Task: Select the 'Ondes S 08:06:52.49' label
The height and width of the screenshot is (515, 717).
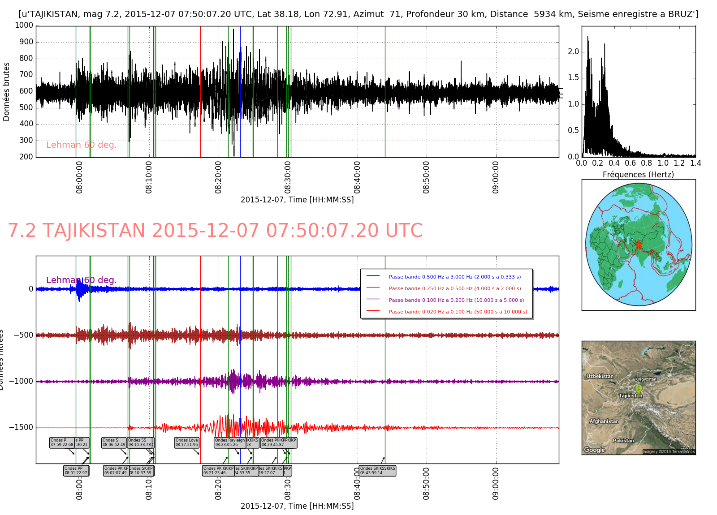Action: [x=114, y=442]
